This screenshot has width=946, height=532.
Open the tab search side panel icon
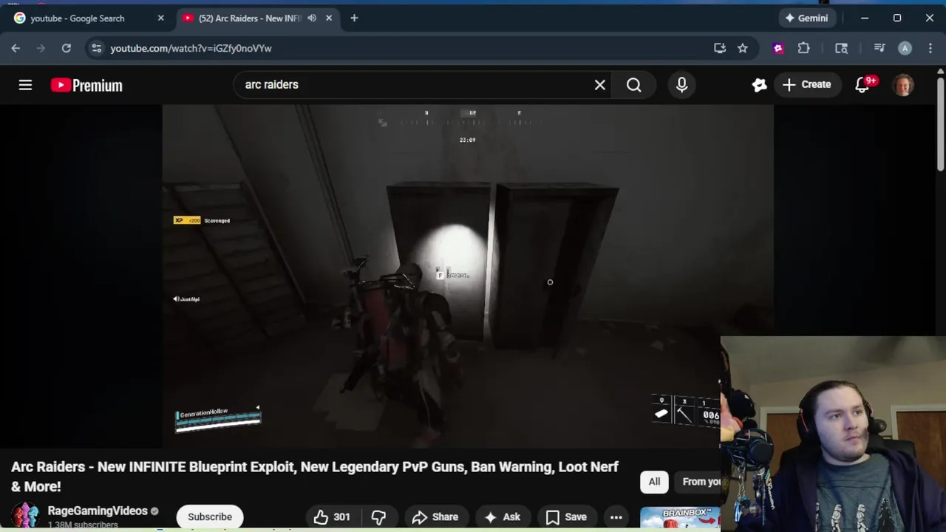tap(841, 48)
